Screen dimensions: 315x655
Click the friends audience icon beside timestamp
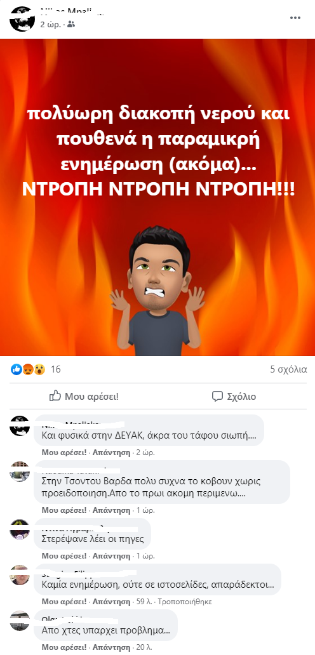pyautogui.click(x=71, y=25)
